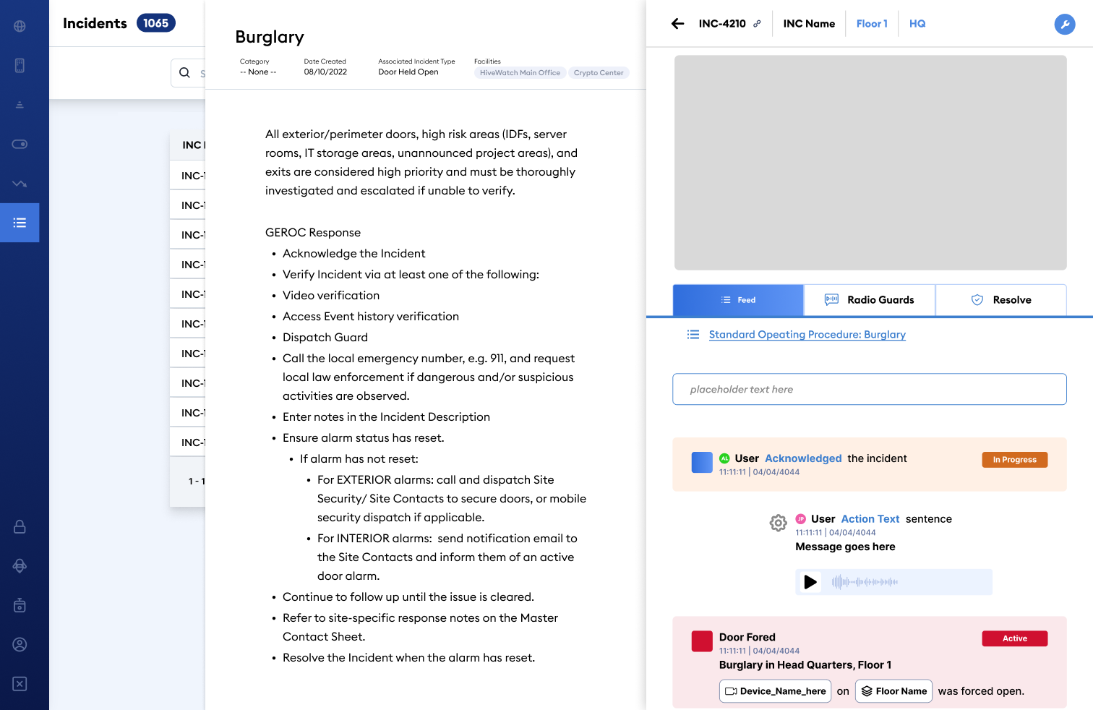The image size is (1093, 710).
Task: Click the placeholder text input field
Action: tap(869, 389)
